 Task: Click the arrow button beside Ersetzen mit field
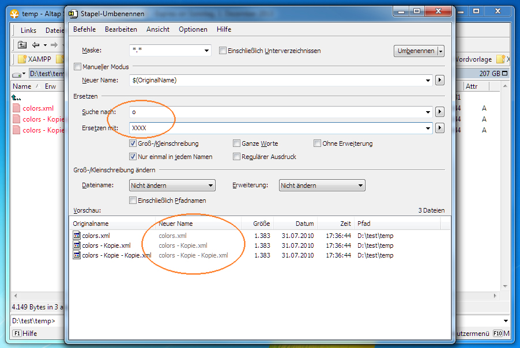click(439, 128)
